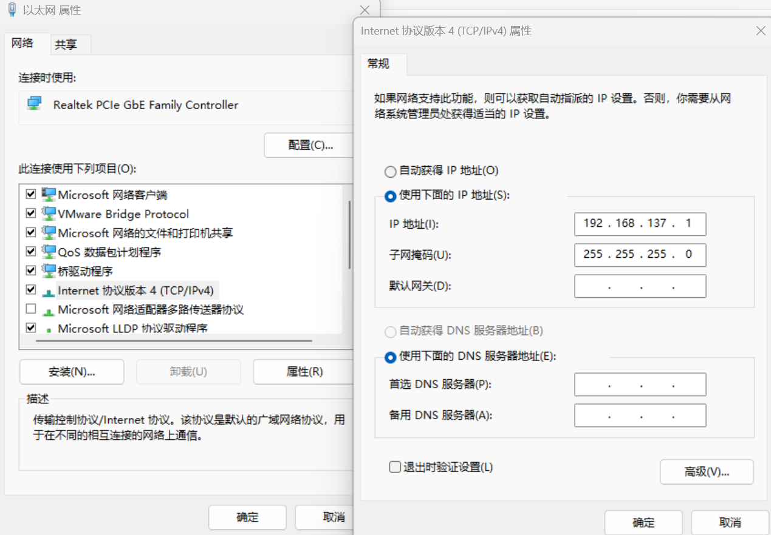Viewport: 771px width, 535px height.
Task: Click the Realtek PCIe GbE adapter icon
Action: click(35, 104)
